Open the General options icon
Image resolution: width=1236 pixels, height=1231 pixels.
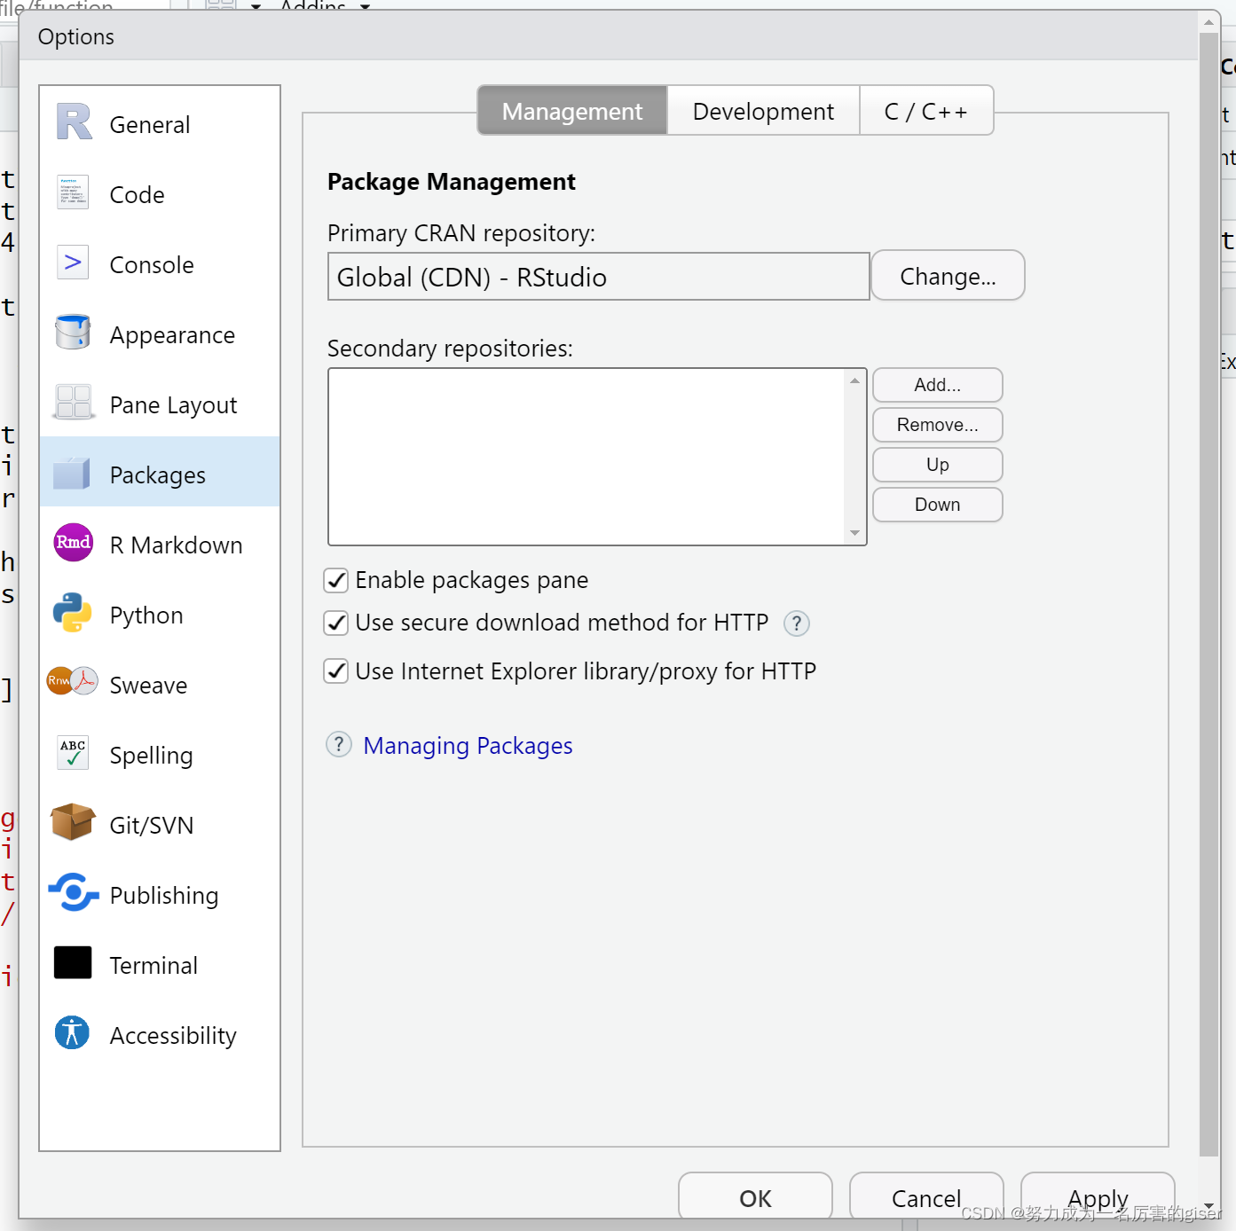point(74,122)
